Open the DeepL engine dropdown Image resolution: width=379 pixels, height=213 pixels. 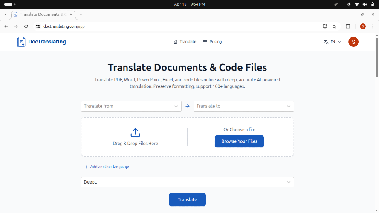coord(188,182)
